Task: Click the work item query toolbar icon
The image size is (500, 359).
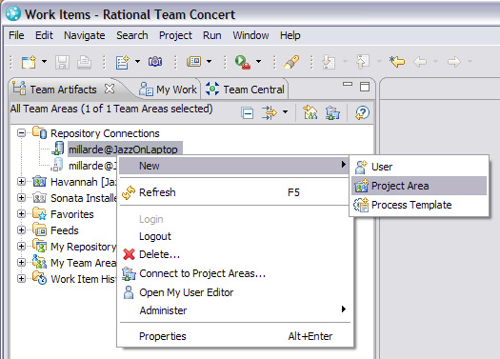Action: (x=194, y=61)
